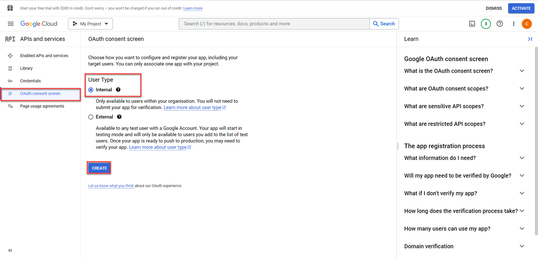Open 'Learn more' link in trial banner

pos(193,8)
